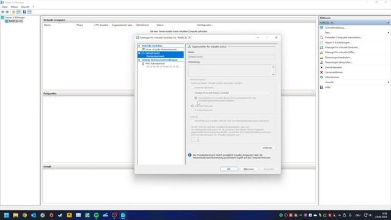This screenshot has height=220, width=391.
Task: Click the Datenträger bearbeiten icon
Action: tap(322, 57)
